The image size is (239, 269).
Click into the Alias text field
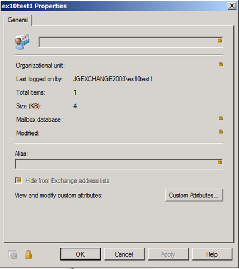click(x=119, y=164)
